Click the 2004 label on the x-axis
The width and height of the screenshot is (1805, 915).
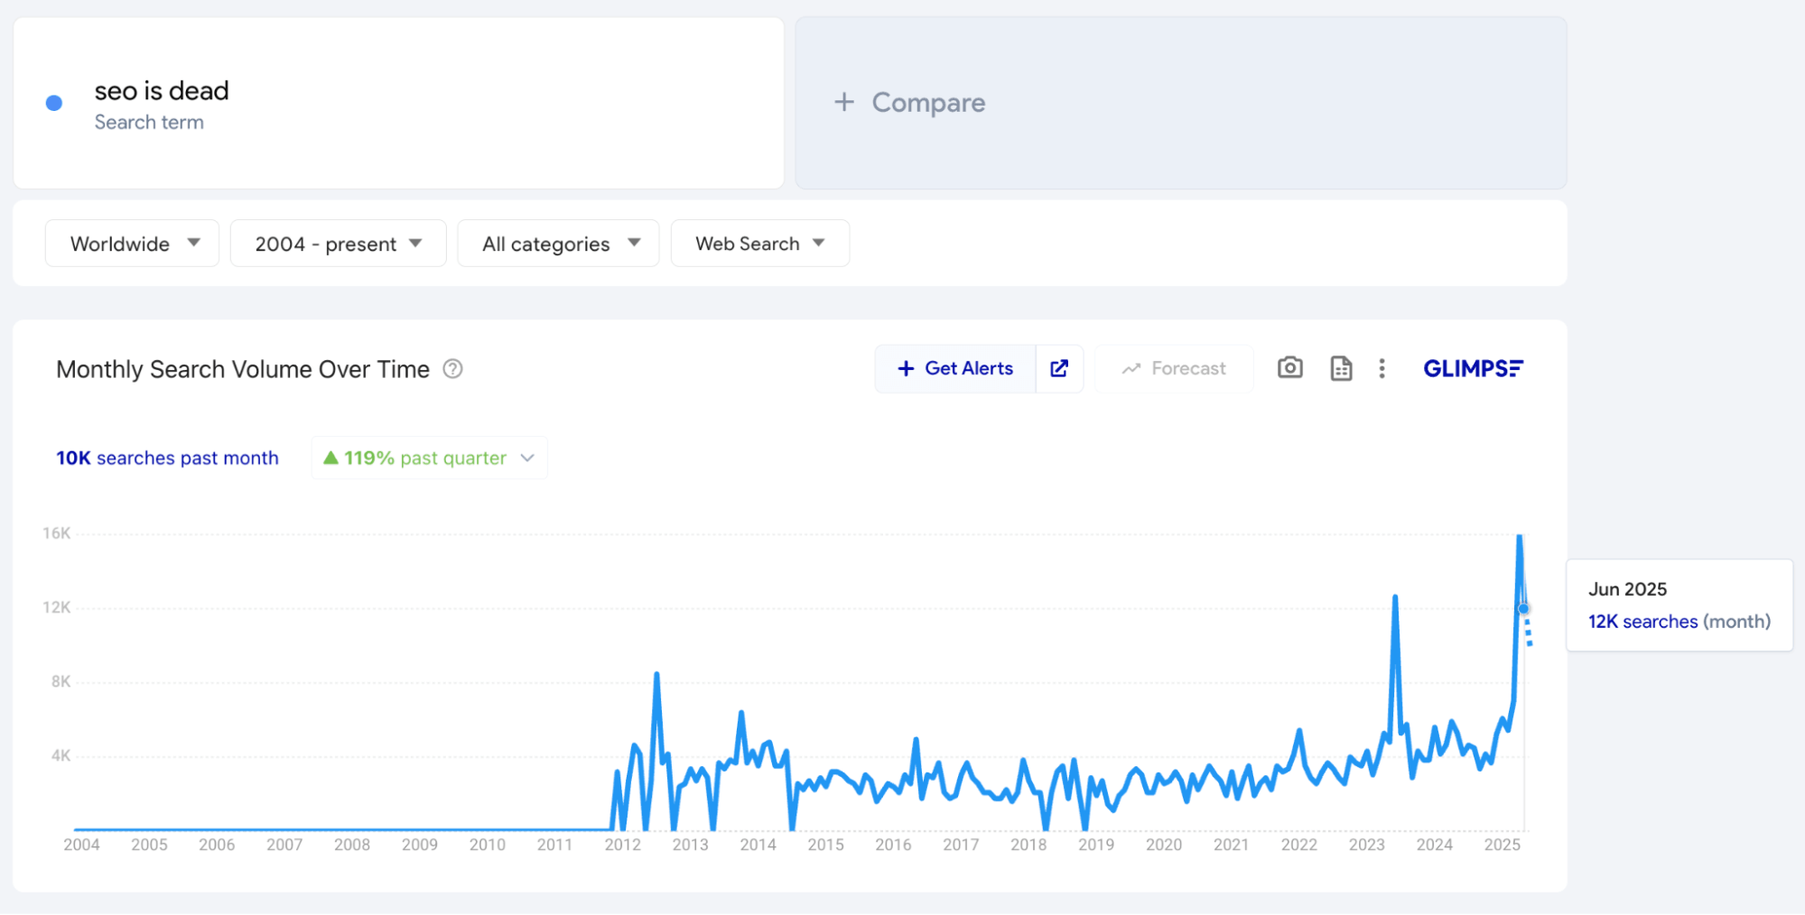81,845
